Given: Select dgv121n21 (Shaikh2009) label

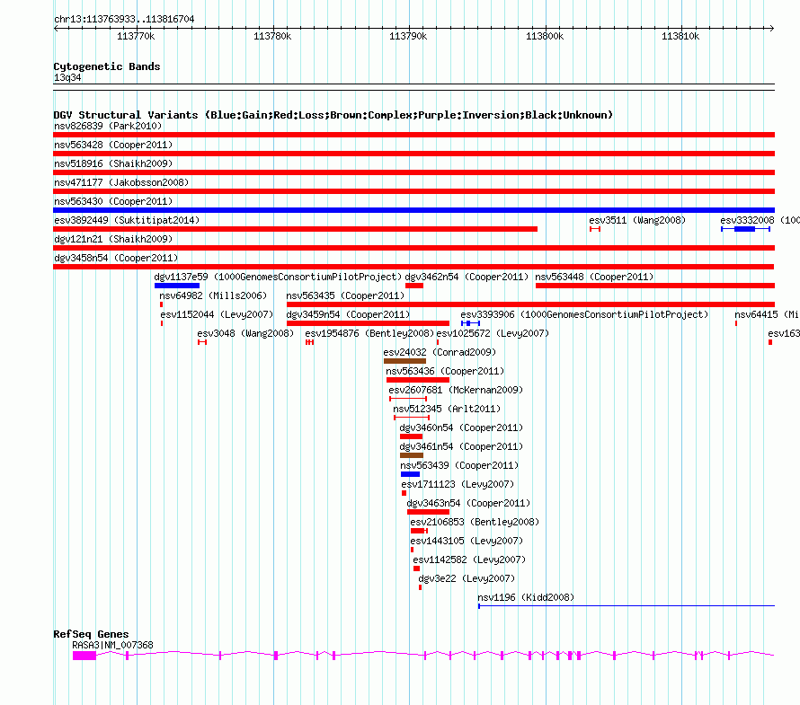Looking at the screenshot, I should (113, 239).
